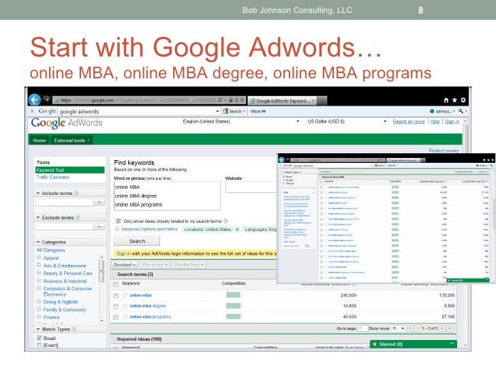Collapse the Keyword ideas (100) section
This screenshot has width=496, height=372.
[114, 339]
